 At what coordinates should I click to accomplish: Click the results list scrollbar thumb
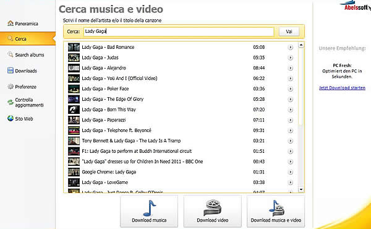(301, 86)
